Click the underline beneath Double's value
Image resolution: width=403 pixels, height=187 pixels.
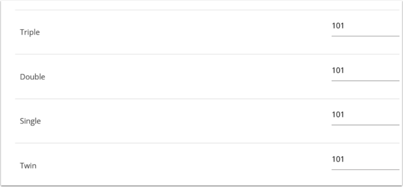point(365,81)
